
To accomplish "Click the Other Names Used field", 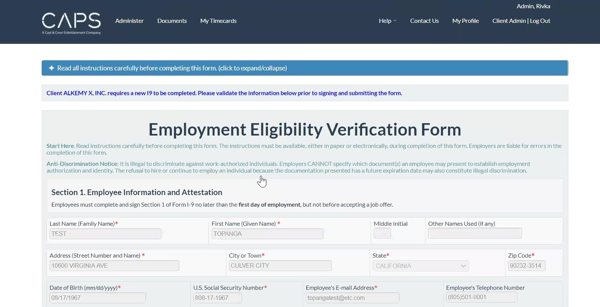I will click(475, 234).
